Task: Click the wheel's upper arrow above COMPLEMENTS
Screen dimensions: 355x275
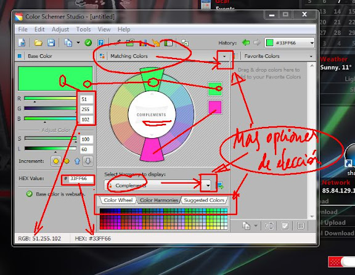Action: point(152,94)
